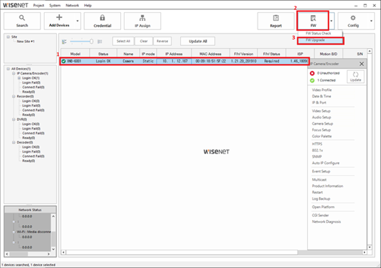This screenshot has height=268, width=381.
Task: Click the Update All button
Action: click(x=197, y=41)
